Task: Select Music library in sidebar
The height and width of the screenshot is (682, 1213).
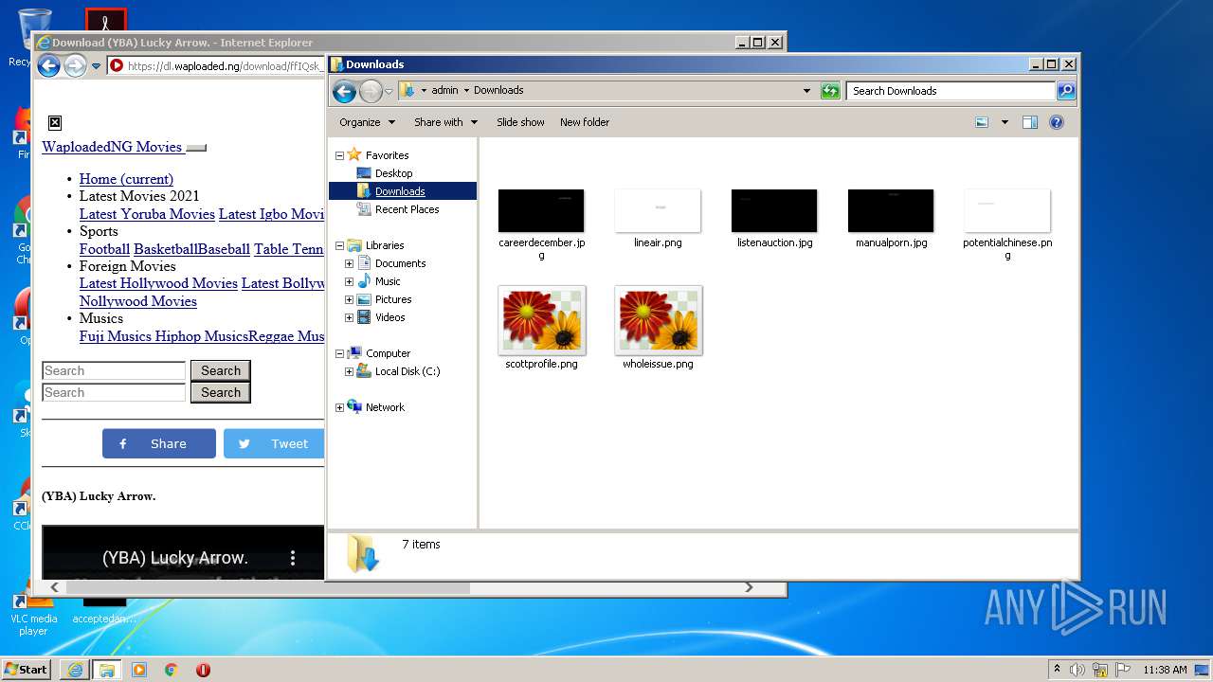Action: coord(388,281)
